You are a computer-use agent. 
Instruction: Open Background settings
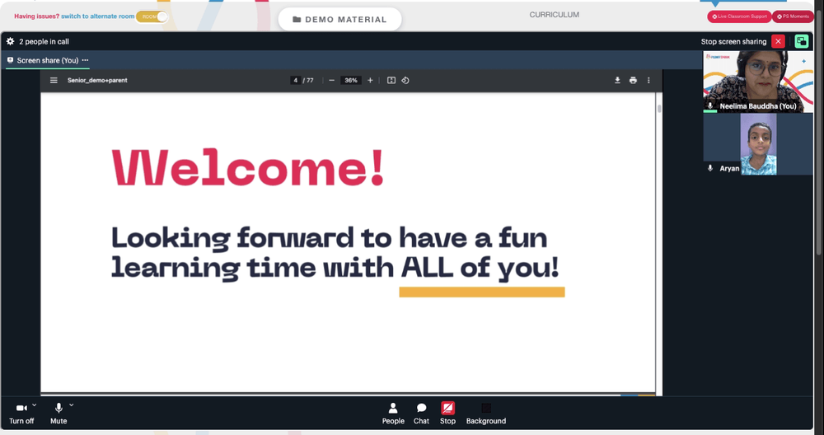point(486,414)
